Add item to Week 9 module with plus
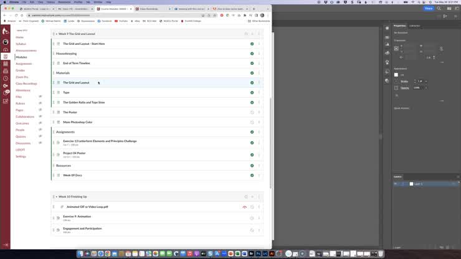461x259 pixels. (x=252, y=34)
